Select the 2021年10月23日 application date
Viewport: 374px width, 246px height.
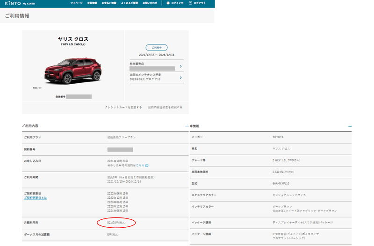click(x=118, y=161)
